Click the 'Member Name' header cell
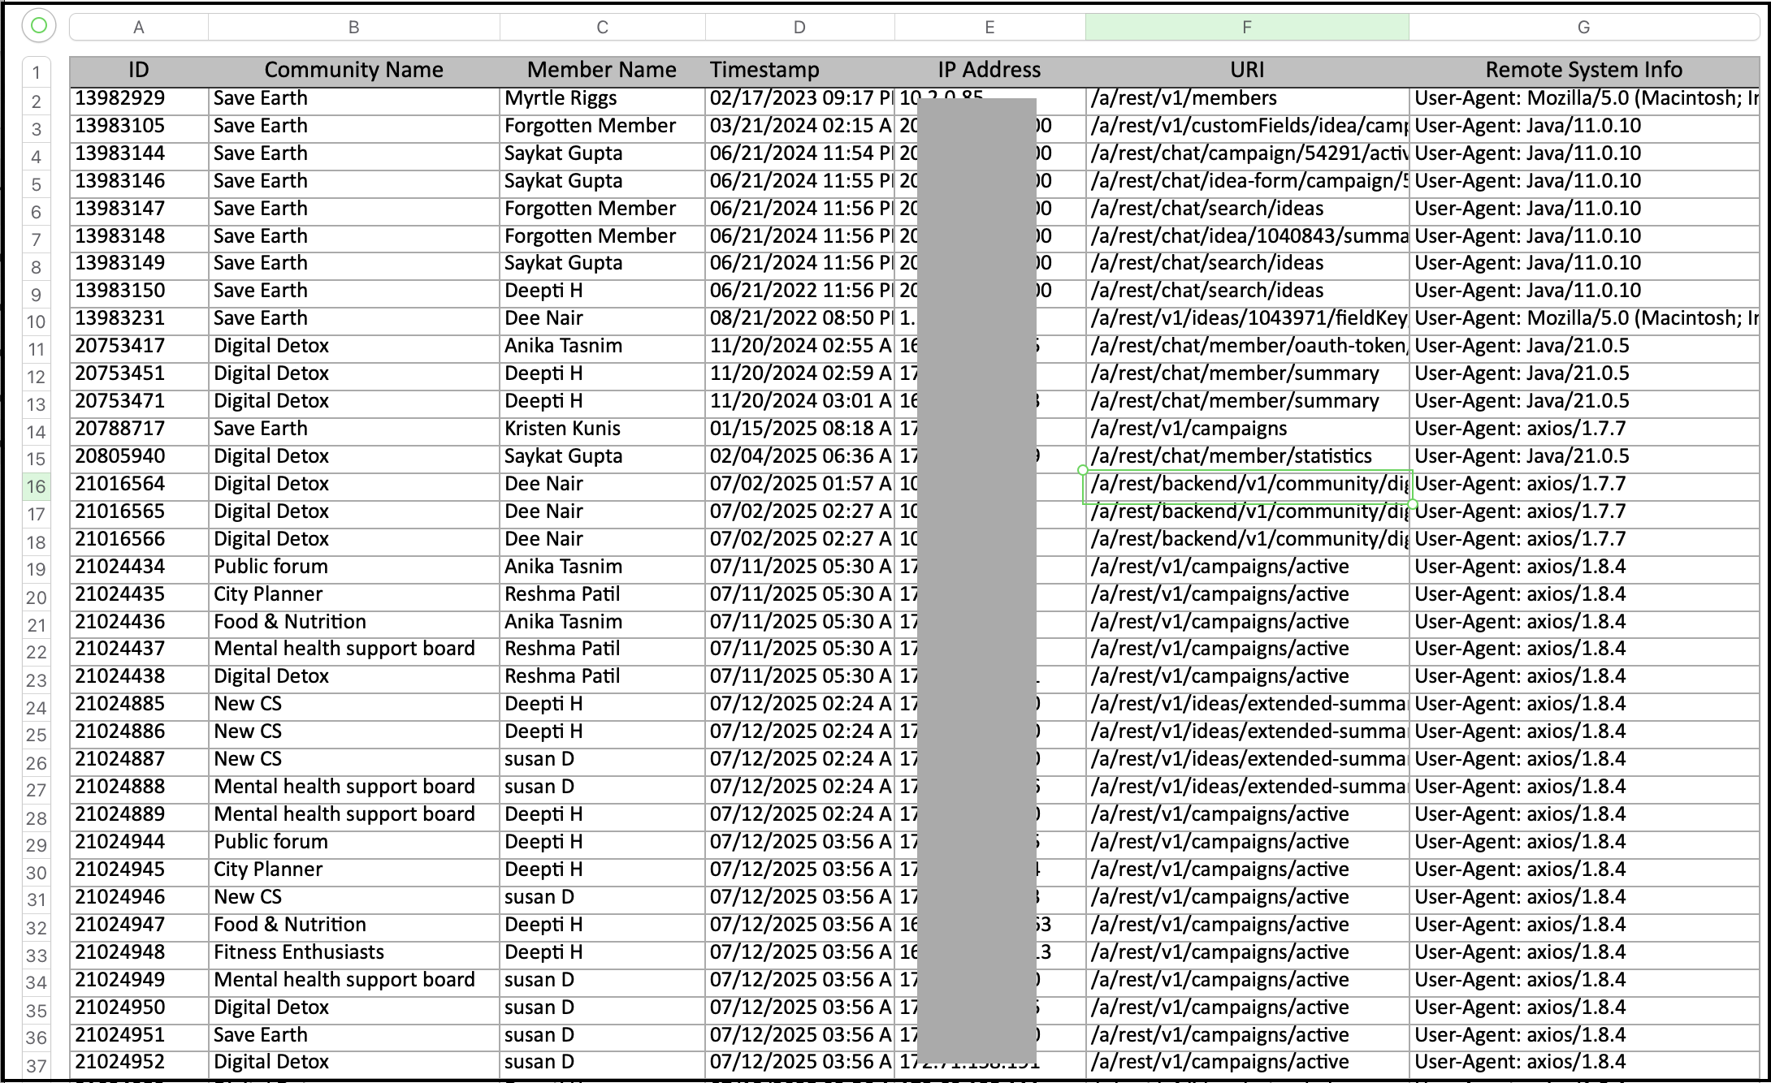Image resolution: width=1771 pixels, height=1083 pixels. coord(602,71)
